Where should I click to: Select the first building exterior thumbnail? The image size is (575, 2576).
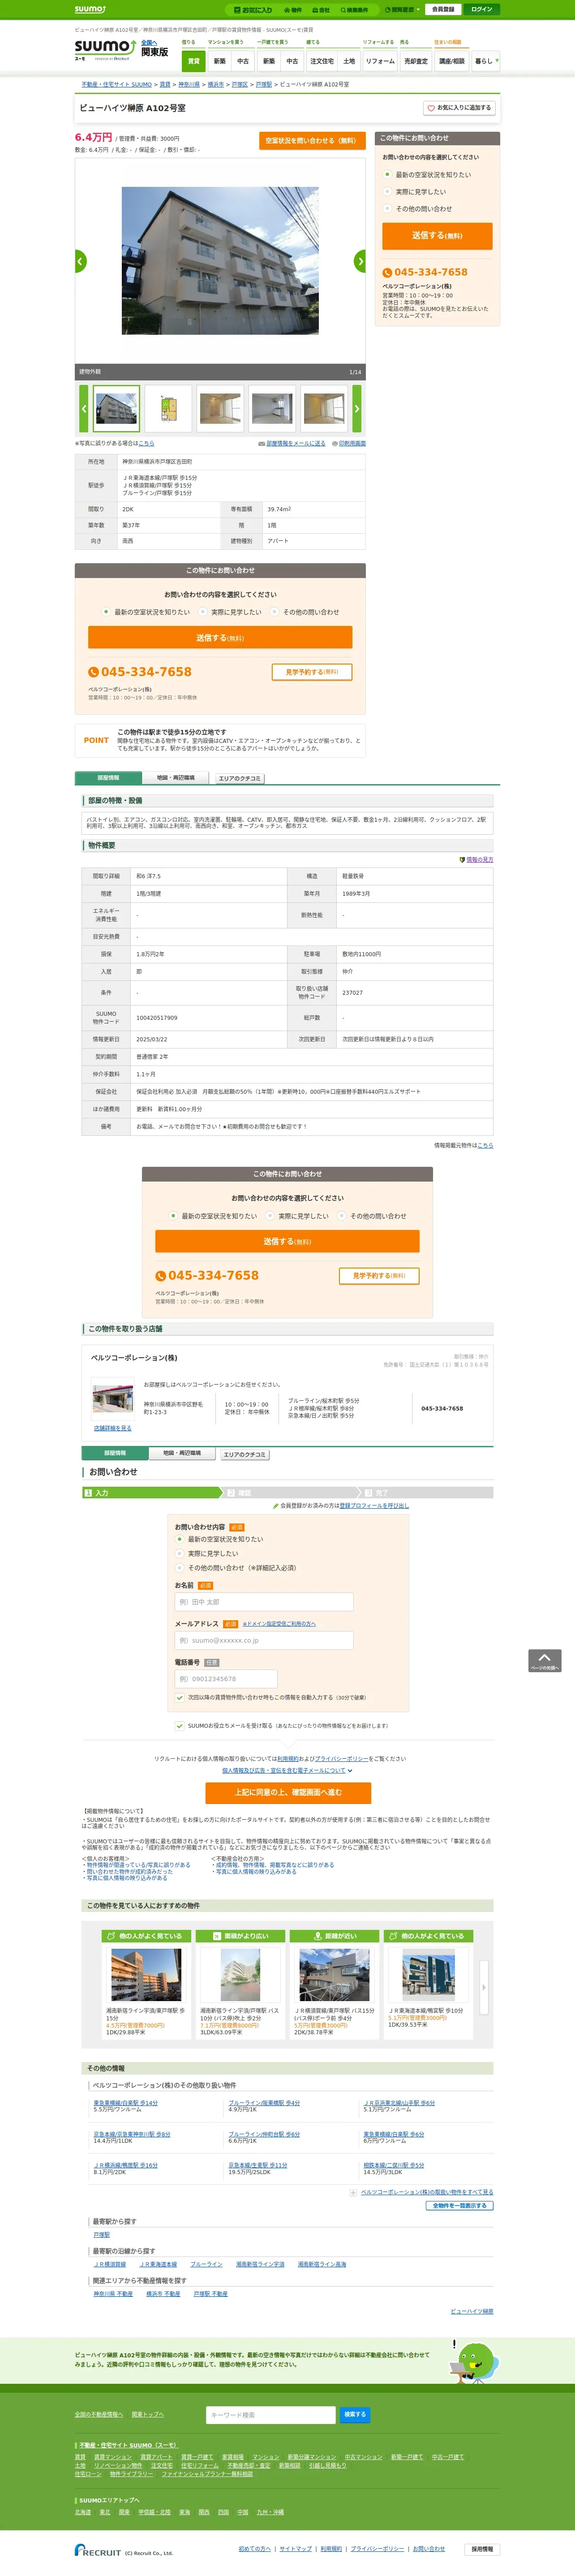pos(116,409)
